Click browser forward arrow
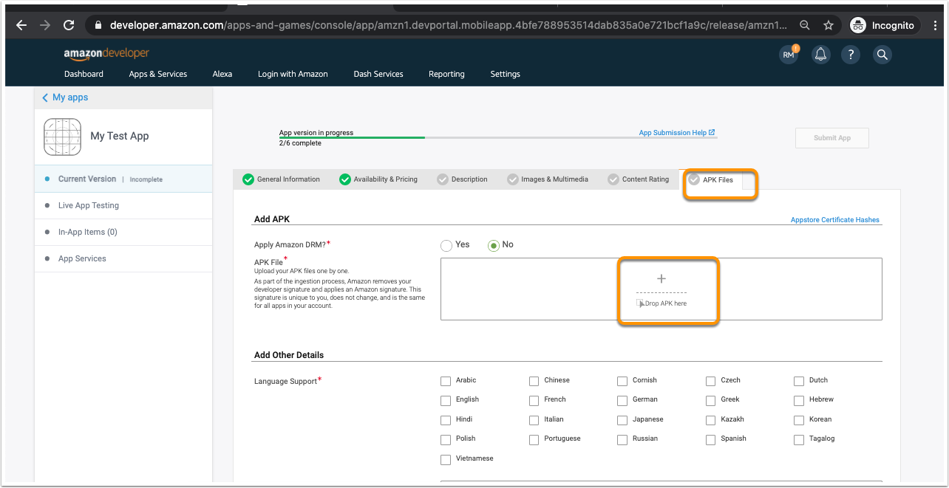Viewport: 949px width, 488px height. click(45, 25)
